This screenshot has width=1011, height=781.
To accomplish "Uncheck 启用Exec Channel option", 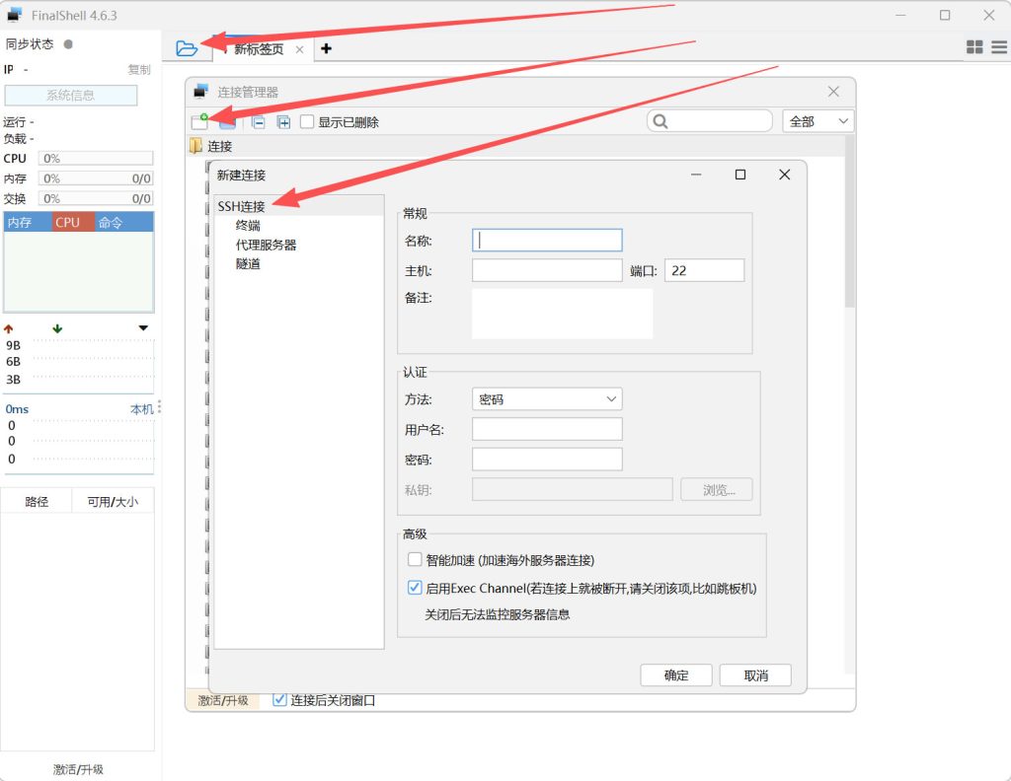I will coord(416,588).
